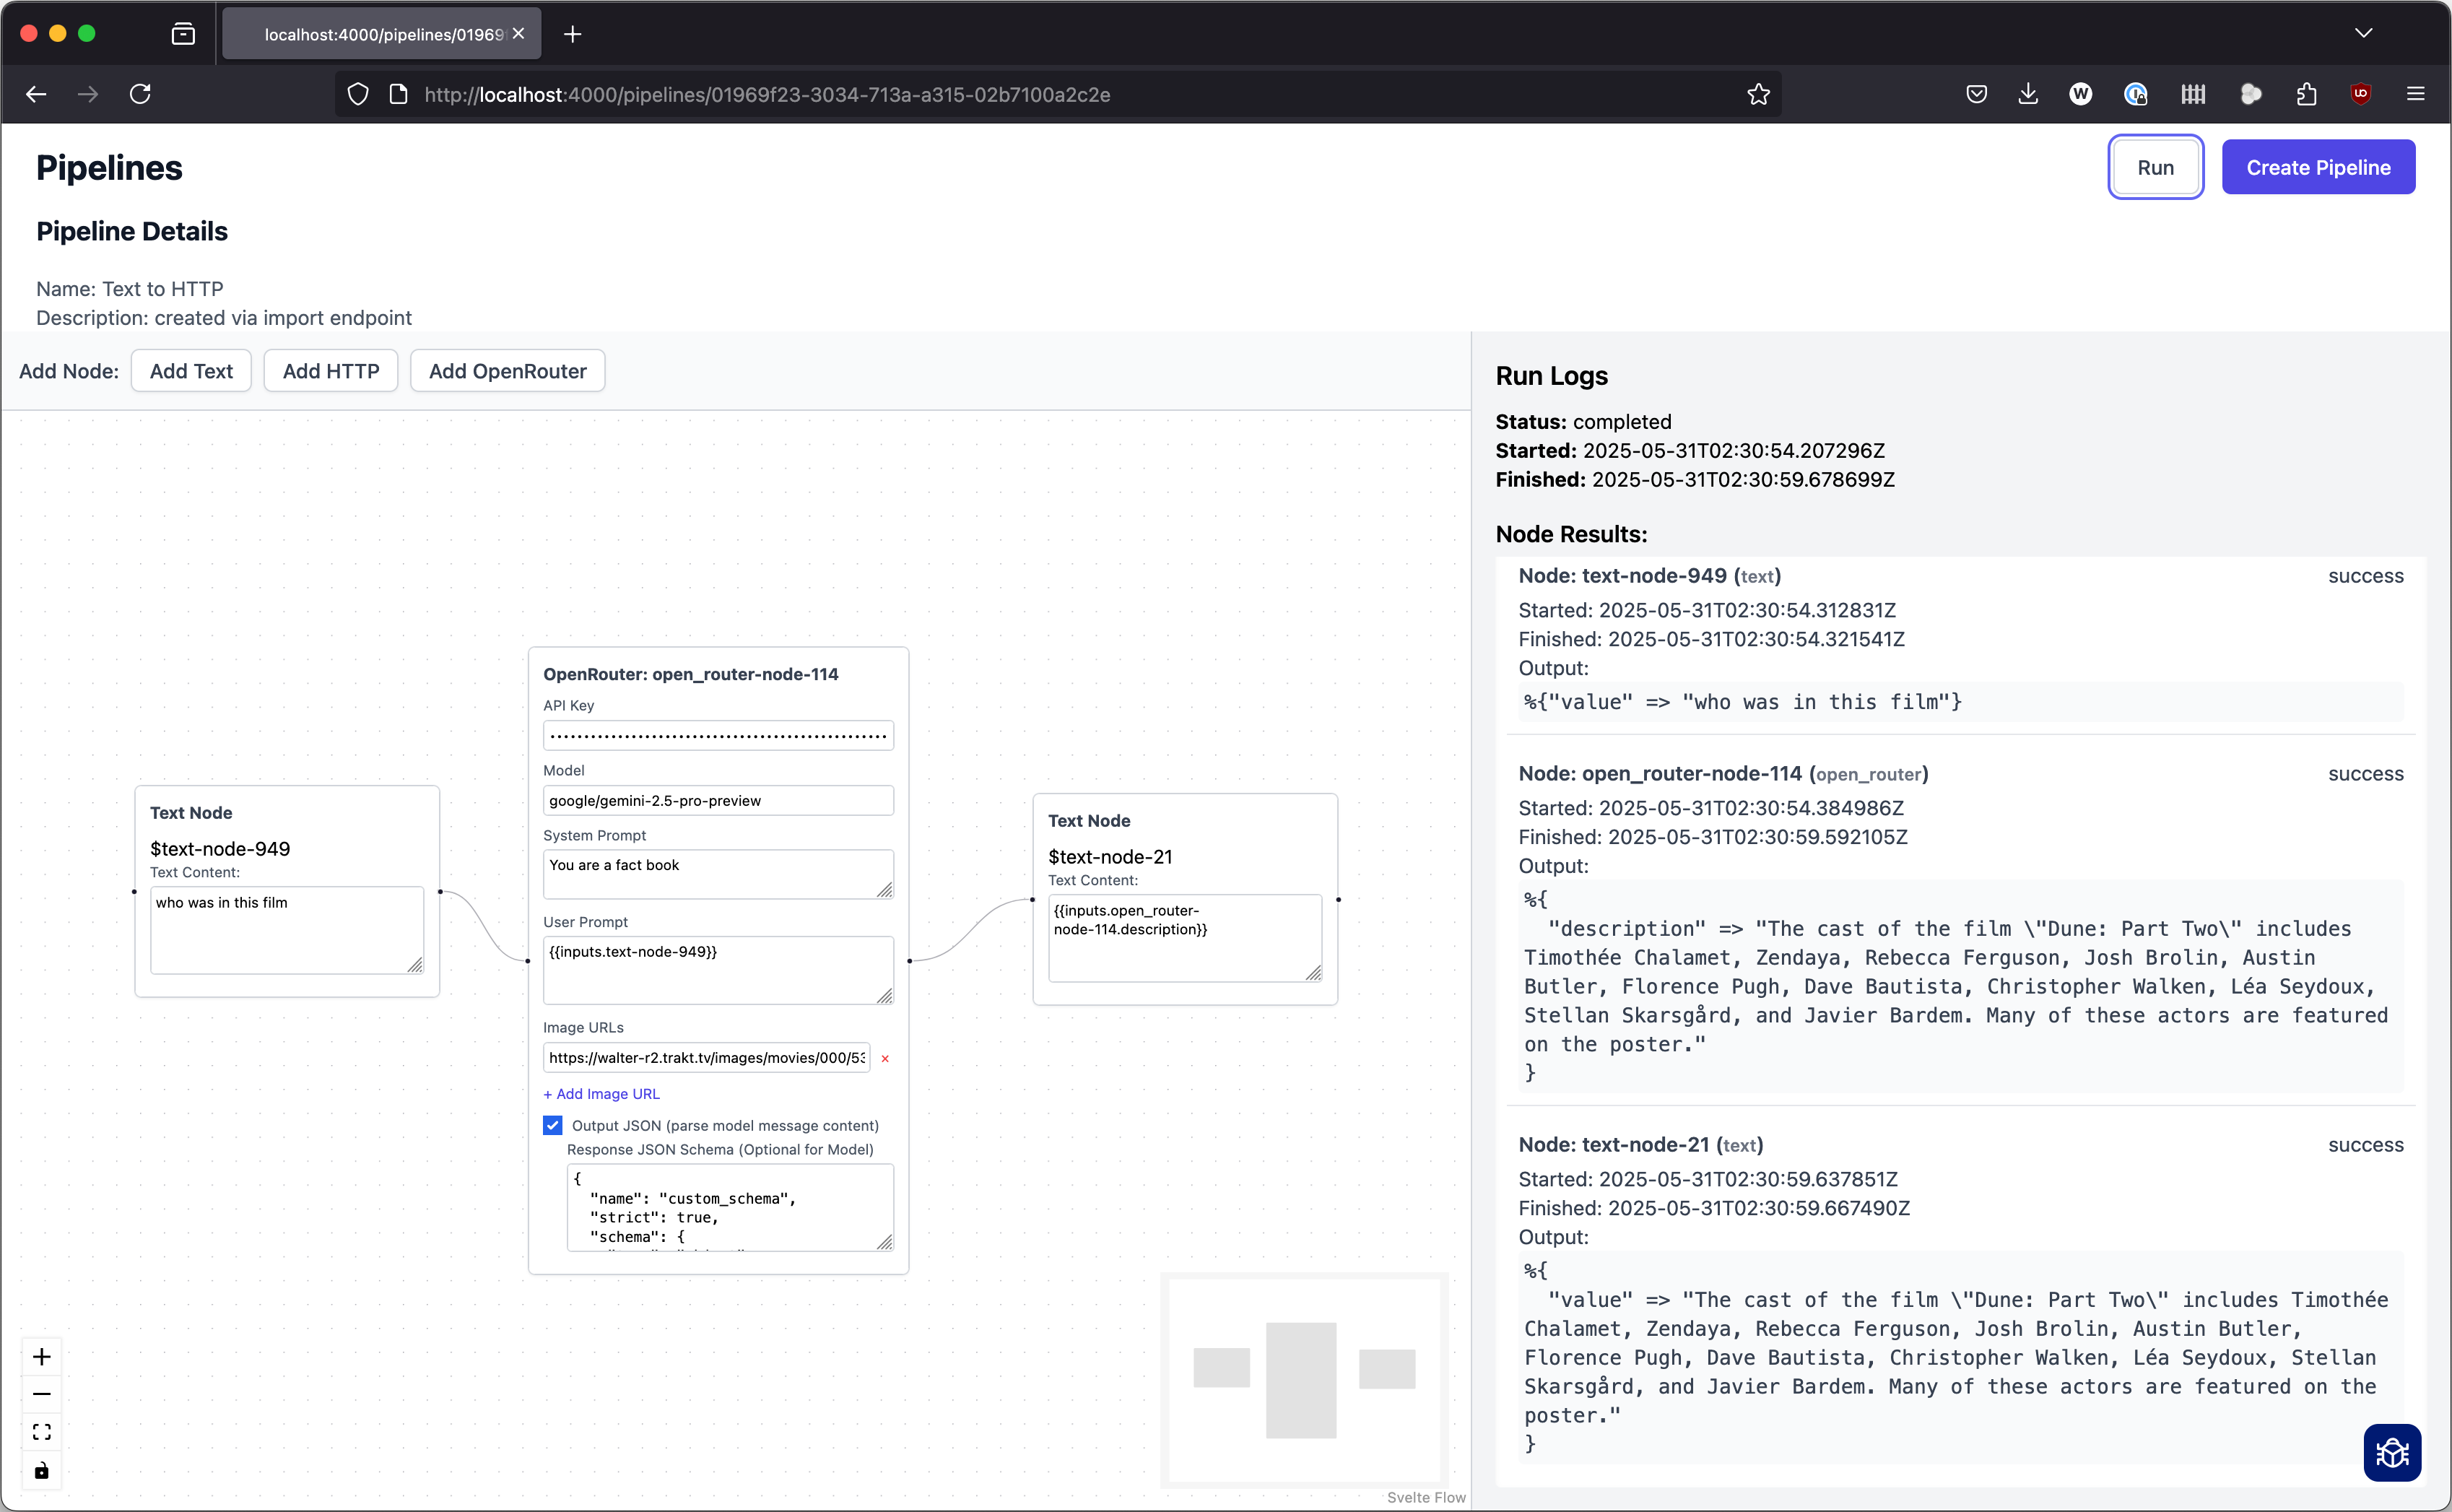
Task: Click the address bar URL
Action: [767, 94]
